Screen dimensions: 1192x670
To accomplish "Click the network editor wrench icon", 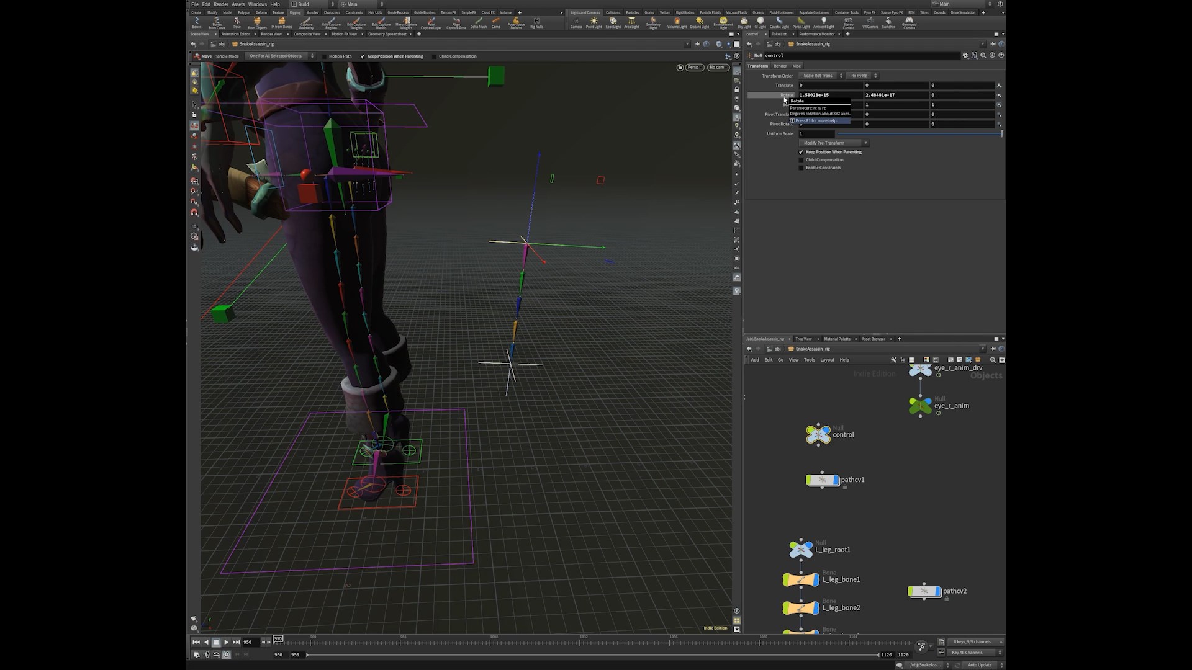I will (893, 360).
